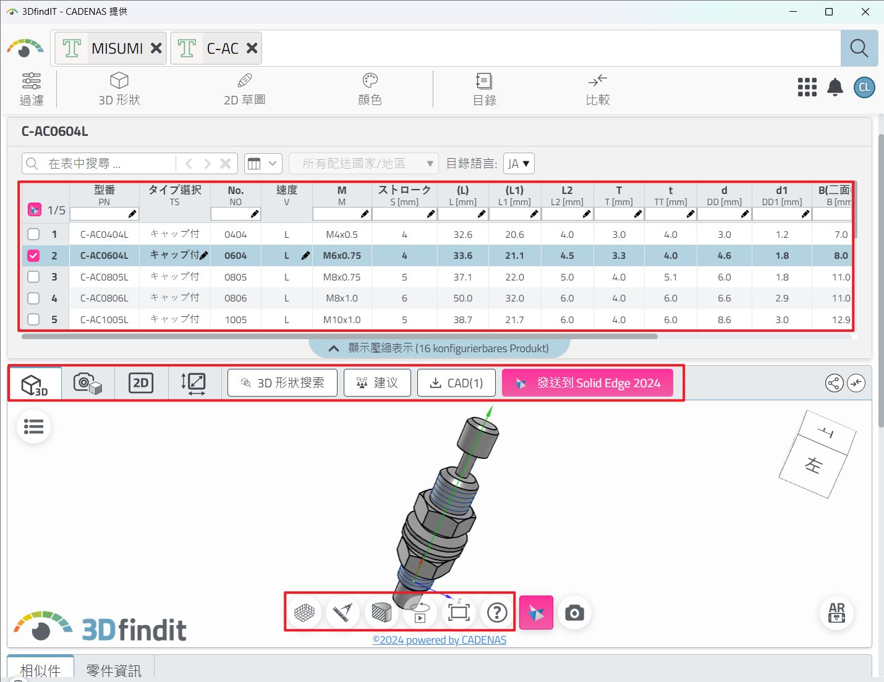Click the view orientation cube
Screen dimensions: 884x682
pos(817,453)
